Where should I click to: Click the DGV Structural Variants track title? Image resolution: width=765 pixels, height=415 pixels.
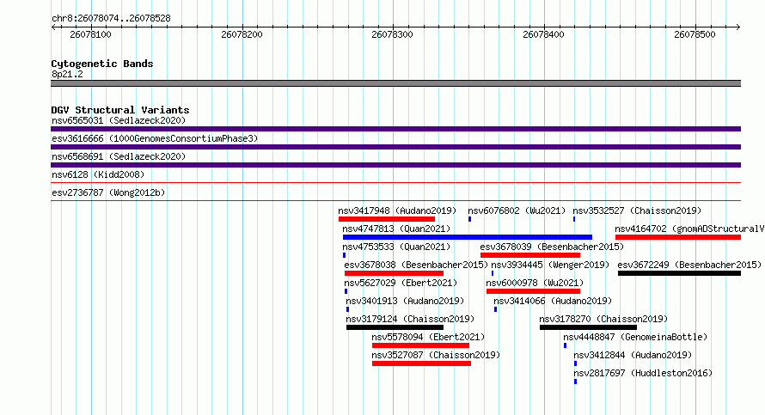click(x=120, y=110)
